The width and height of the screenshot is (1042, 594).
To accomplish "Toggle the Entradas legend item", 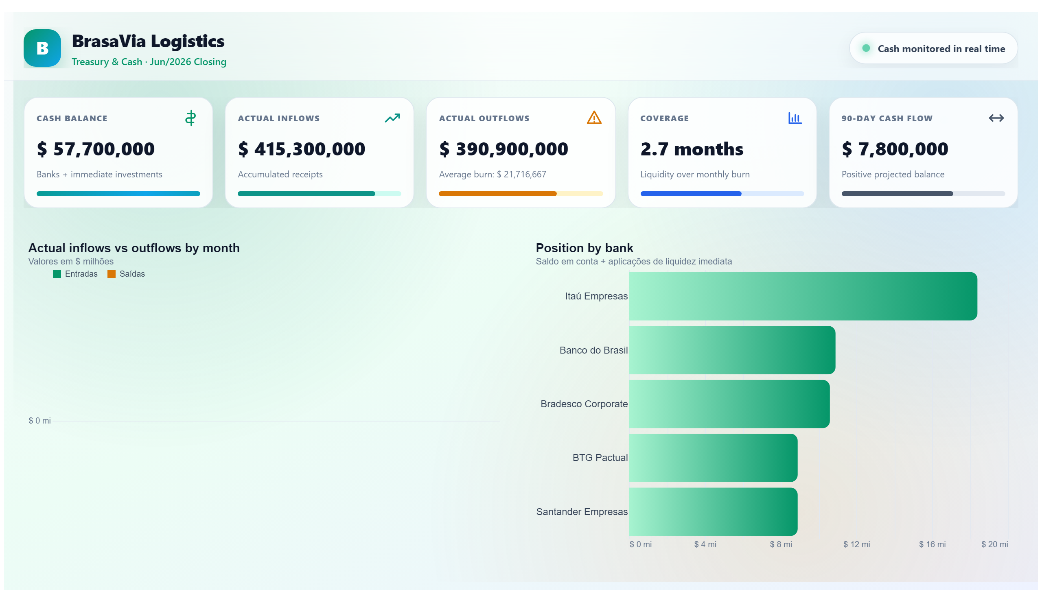I will [75, 274].
